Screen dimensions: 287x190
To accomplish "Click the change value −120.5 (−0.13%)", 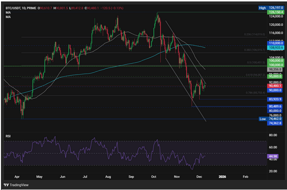I will (x=112, y=8).
